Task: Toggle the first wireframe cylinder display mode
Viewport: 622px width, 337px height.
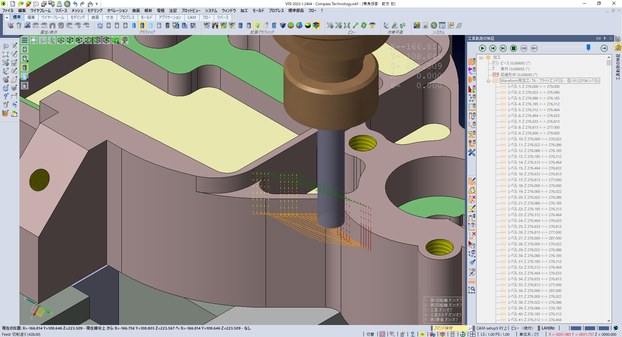Action: point(109,25)
